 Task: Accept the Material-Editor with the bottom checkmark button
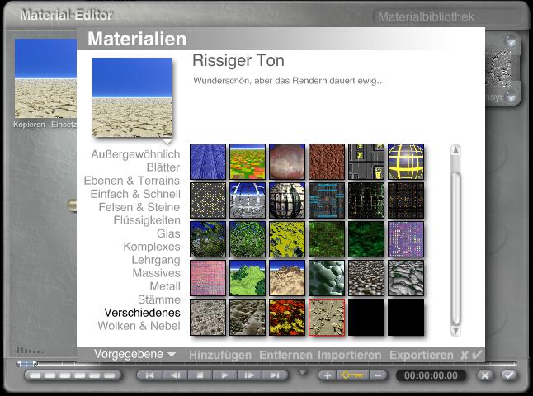point(509,375)
